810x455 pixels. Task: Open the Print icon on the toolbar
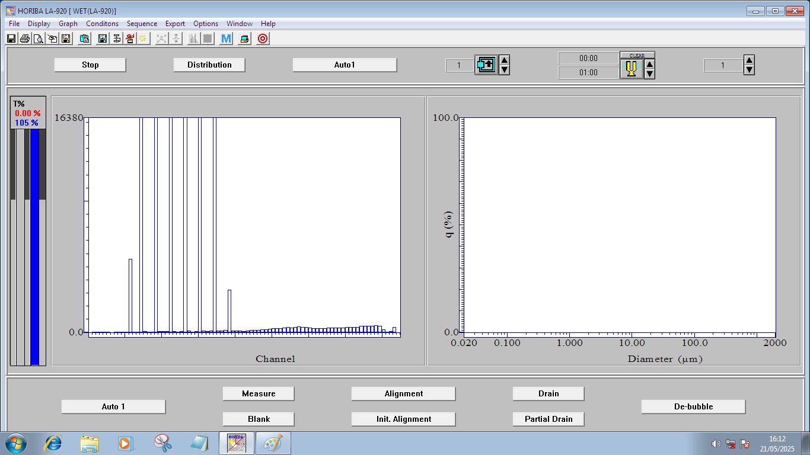25,39
